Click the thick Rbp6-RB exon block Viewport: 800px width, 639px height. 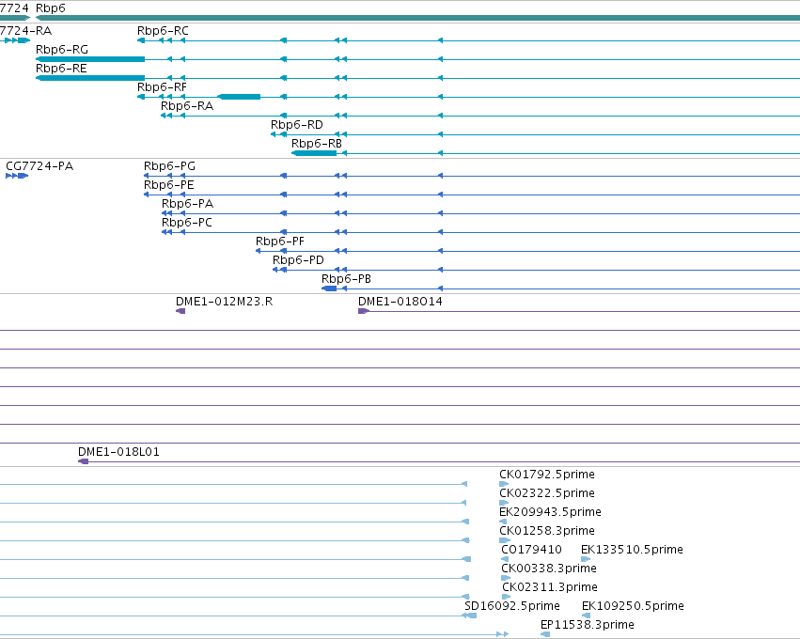(314, 153)
